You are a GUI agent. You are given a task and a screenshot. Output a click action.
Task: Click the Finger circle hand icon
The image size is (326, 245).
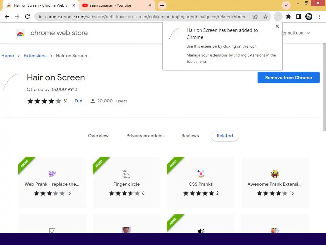[126, 174]
